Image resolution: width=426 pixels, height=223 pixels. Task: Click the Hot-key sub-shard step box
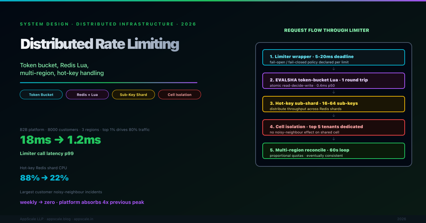pos(333,104)
